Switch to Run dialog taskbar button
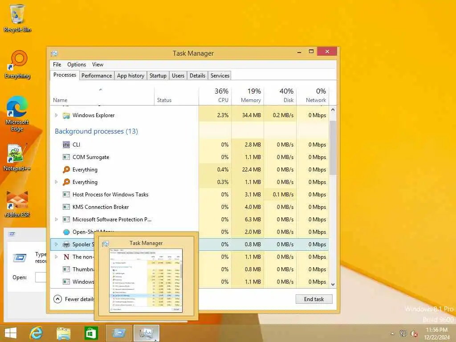 [x=118, y=333]
